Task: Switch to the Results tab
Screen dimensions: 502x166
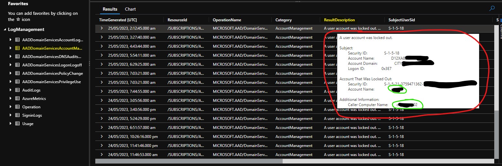Action: [x=110, y=9]
